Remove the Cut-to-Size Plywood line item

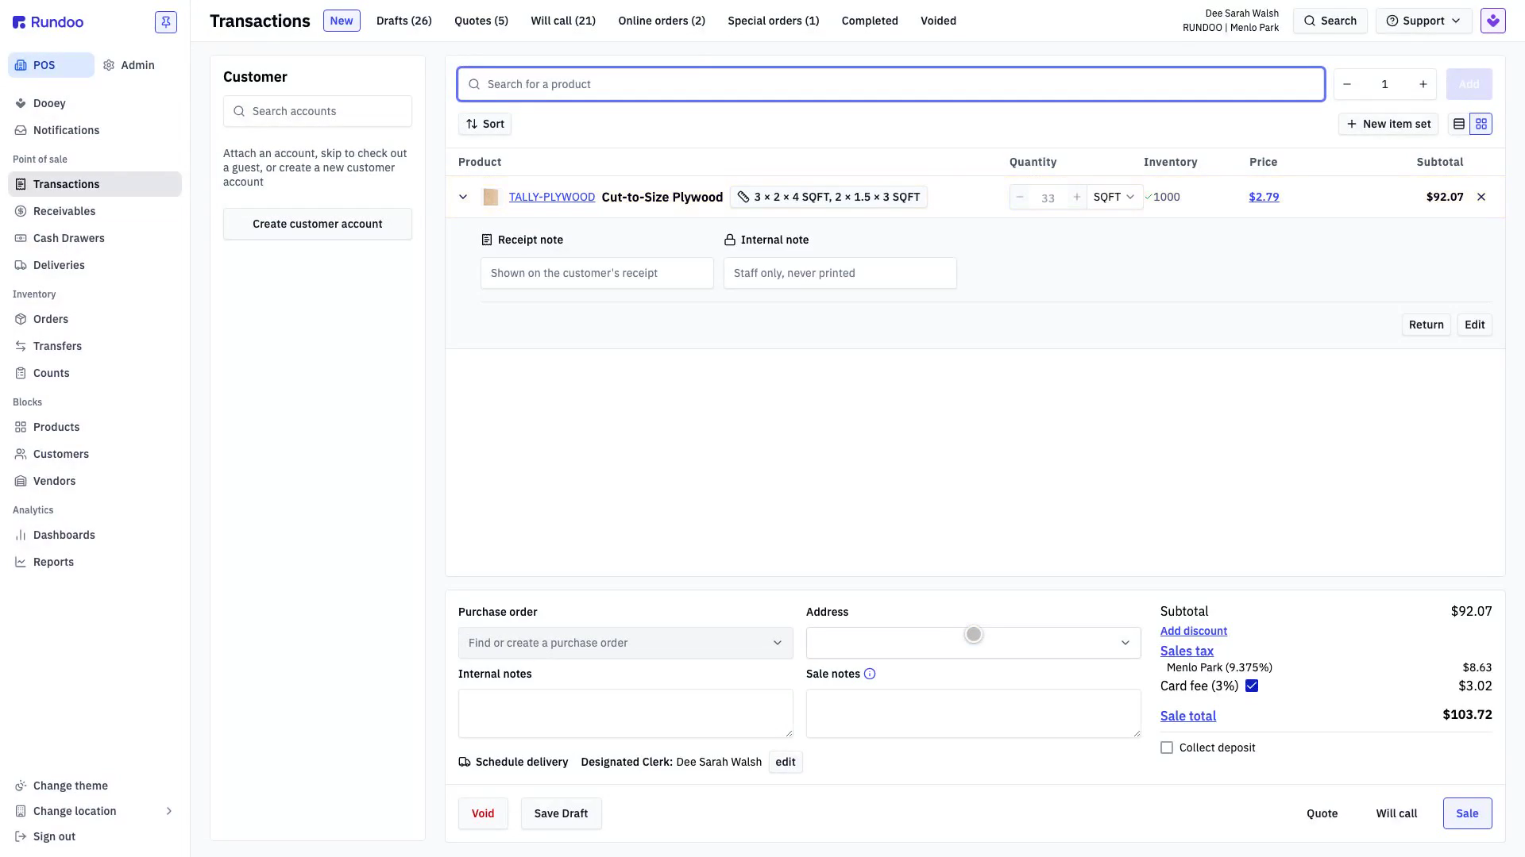1481,197
